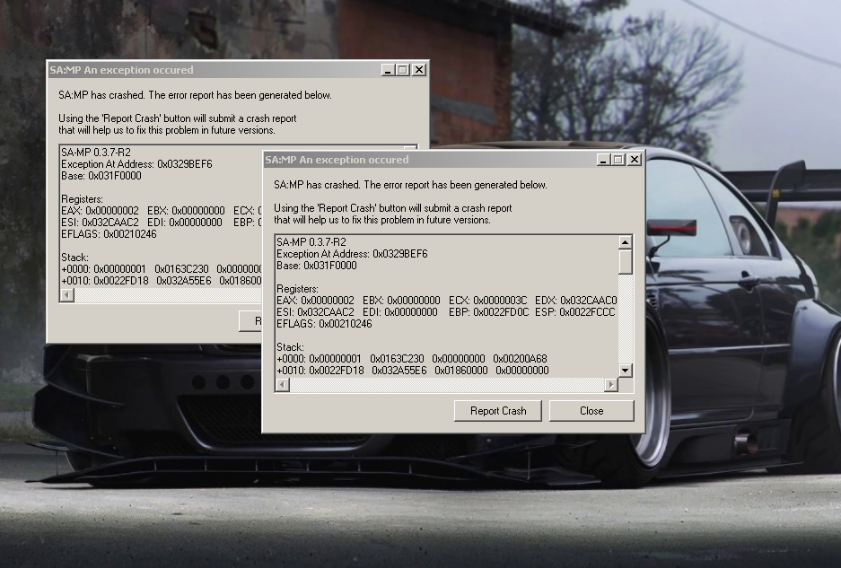Viewport: 841px width, 568px height.
Task: Click 'SA:MP has crashed' message in front dialog
Action: [411, 185]
